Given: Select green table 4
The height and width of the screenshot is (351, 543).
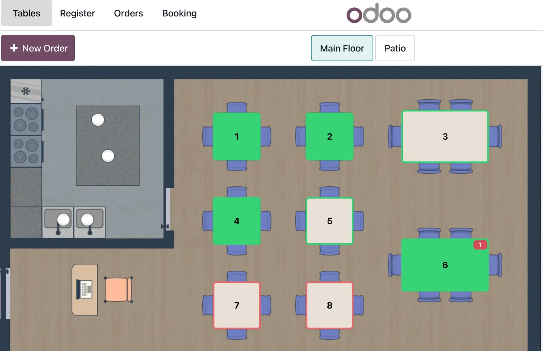Looking at the screenshot, I should (x=236, y=221).
